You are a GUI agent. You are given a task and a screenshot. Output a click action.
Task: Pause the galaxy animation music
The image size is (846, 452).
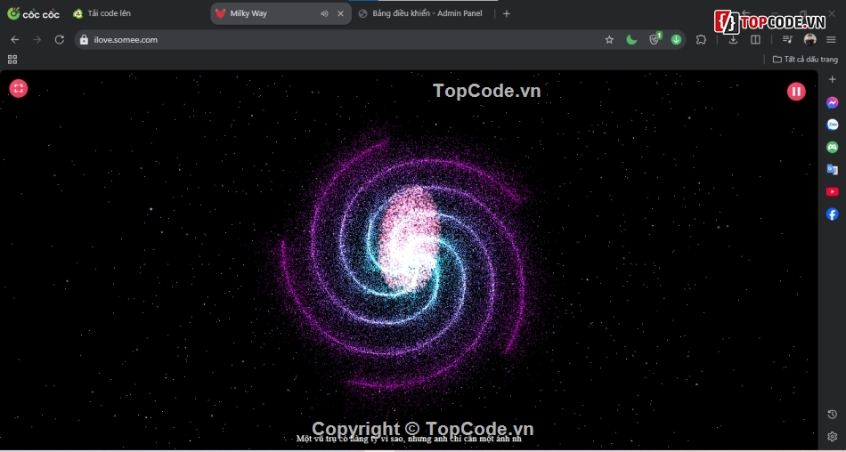tap(796, 92)
